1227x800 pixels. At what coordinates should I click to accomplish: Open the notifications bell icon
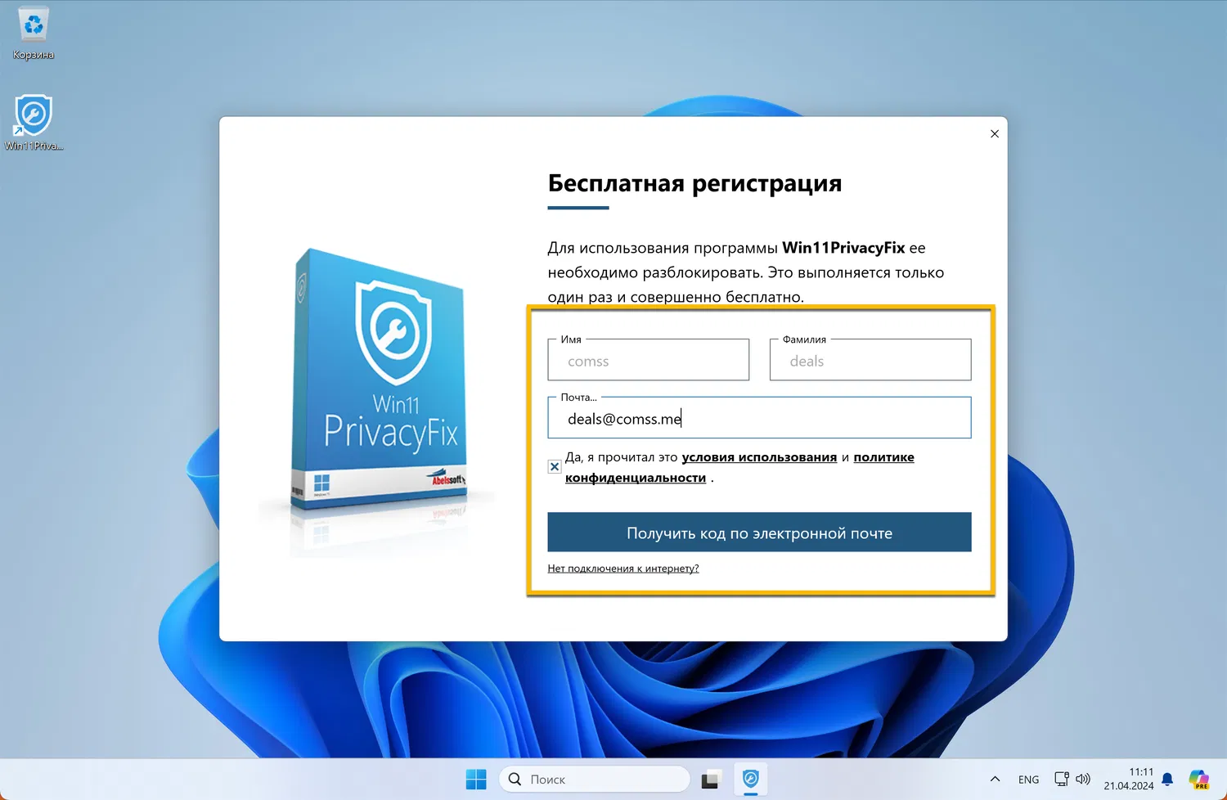1166,779
